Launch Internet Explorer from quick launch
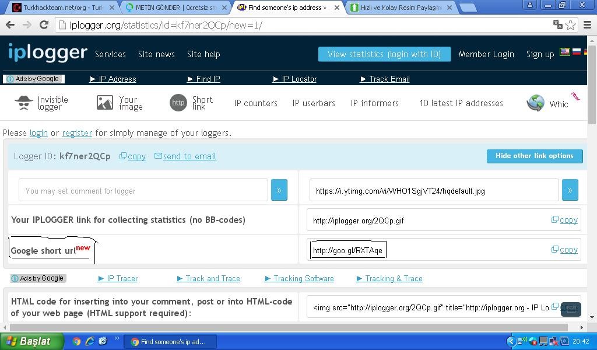The image size is (597, 350). (90, 342)
